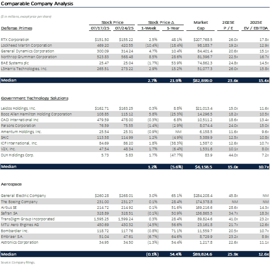271x271 pixels.
Task: Click Leidos market cap '$21,013.4'
Action: coord(204,108)
